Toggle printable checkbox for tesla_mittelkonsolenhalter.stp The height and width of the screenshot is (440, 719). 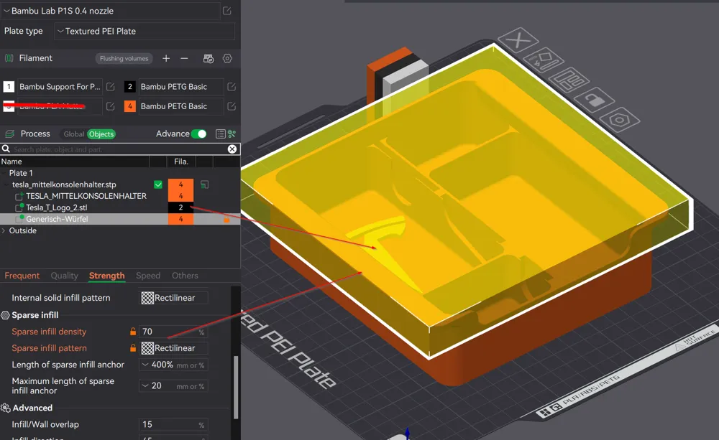point(158,184)
